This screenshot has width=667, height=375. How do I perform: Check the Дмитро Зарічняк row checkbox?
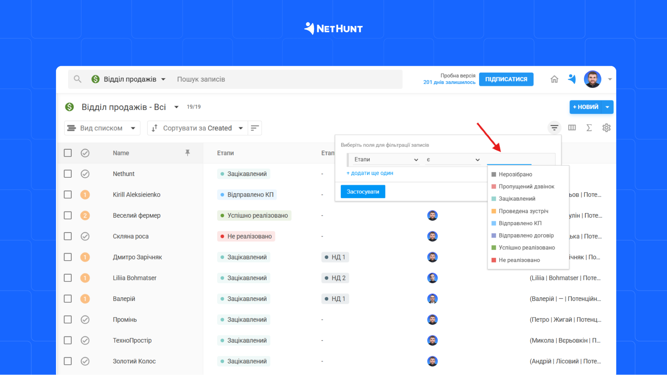tap(68, 257)
